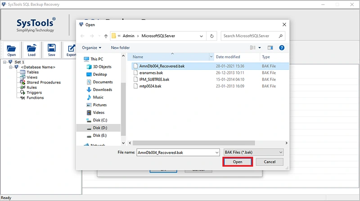Minimize the SysTools main window

click(x=323, y=4)
